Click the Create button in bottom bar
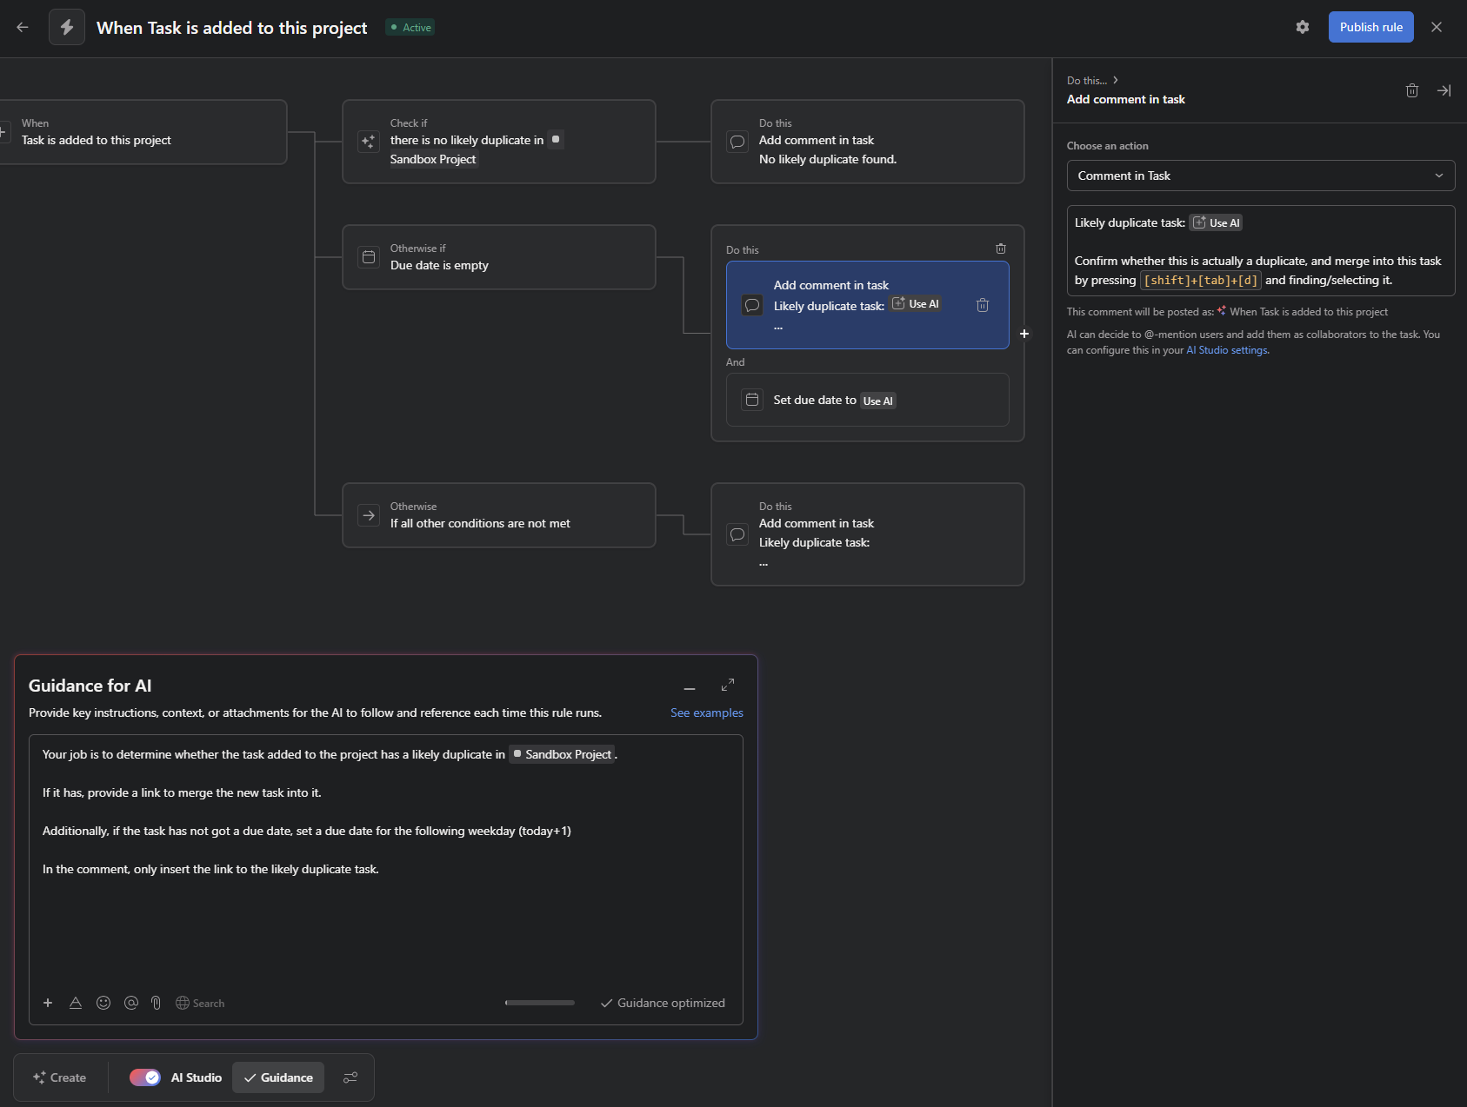 tap(60, 1077)
